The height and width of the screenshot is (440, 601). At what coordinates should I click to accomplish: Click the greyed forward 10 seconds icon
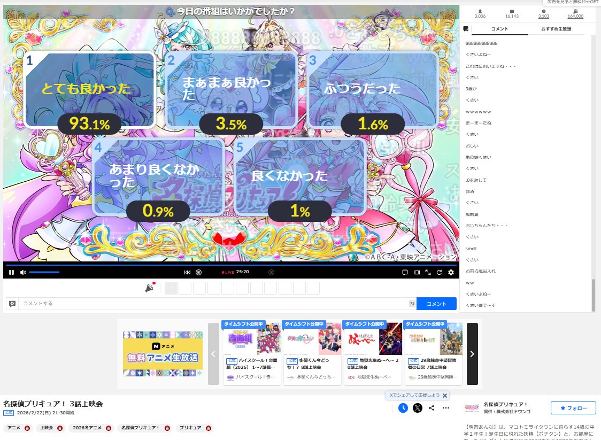coord(272,272)
